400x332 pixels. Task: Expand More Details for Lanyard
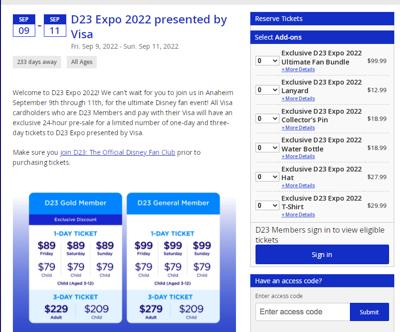point(298,98)
